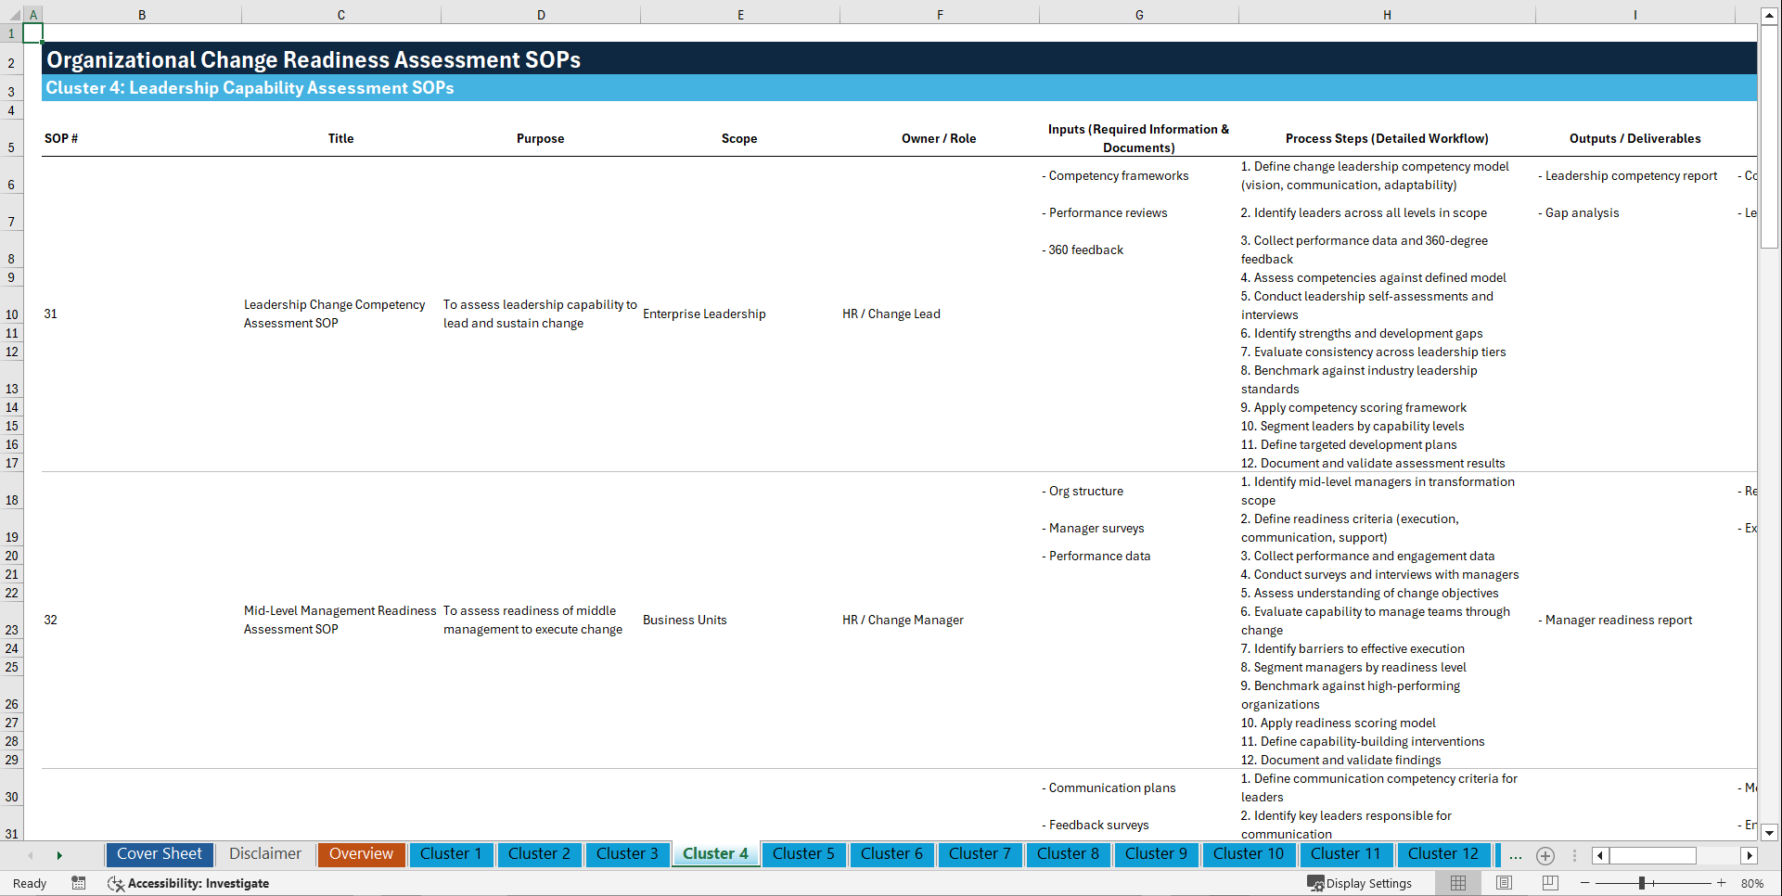The image size is (1782, 896).
Task: Open the Overview sheet tab
Action: click(x=361, y=854)
